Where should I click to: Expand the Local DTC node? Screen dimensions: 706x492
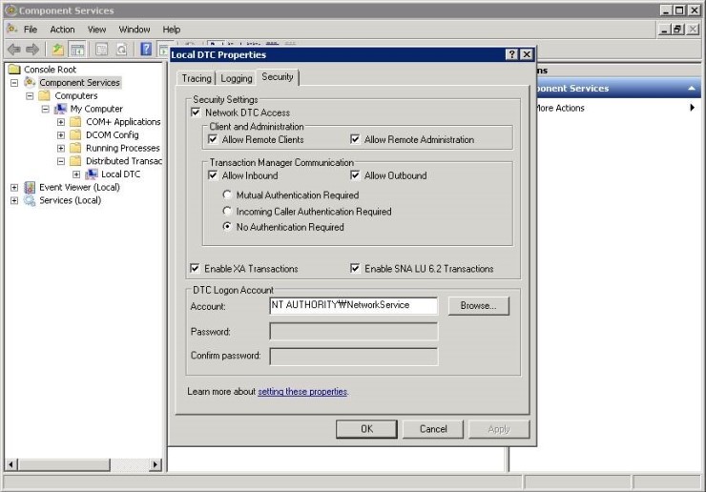[x=76, y=174]
